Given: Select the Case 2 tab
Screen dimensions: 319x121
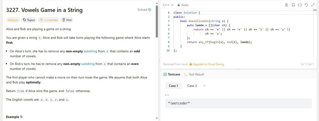Looking at the screenshot, I should (x=192, y=86).
